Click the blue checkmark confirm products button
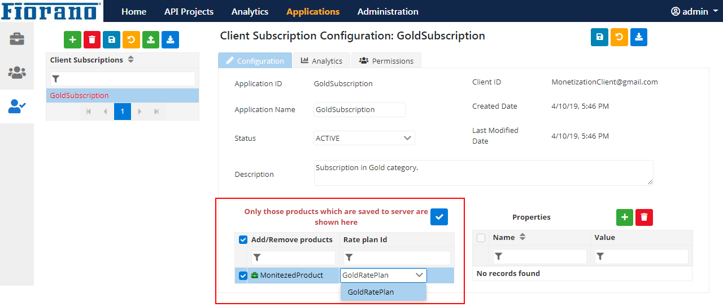 [439, 217]
